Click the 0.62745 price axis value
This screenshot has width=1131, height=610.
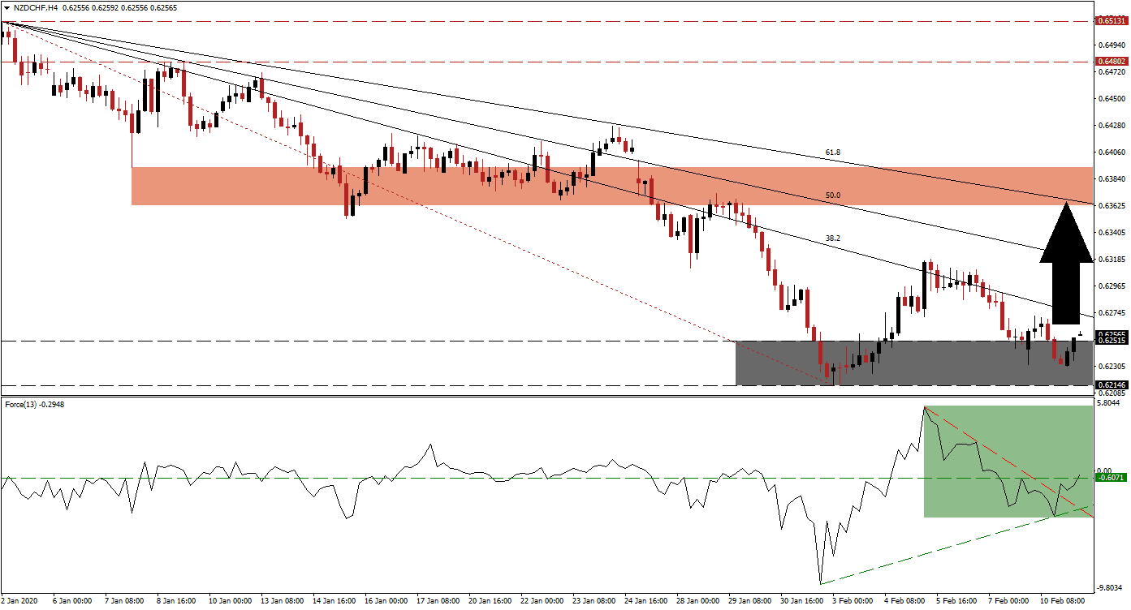(x=1110, y=313)
